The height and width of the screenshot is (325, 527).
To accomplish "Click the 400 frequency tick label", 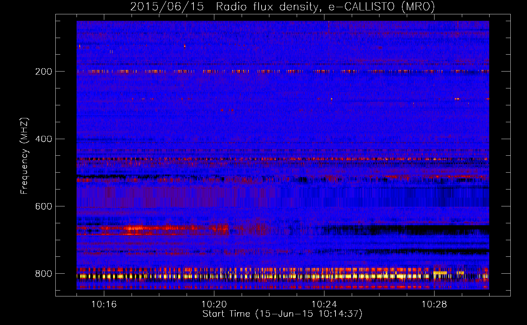I will click(44, 139).
